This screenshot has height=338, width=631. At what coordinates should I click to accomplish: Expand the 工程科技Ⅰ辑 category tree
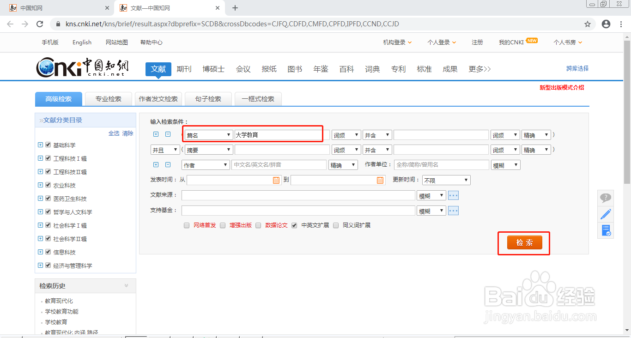[40, 158]
